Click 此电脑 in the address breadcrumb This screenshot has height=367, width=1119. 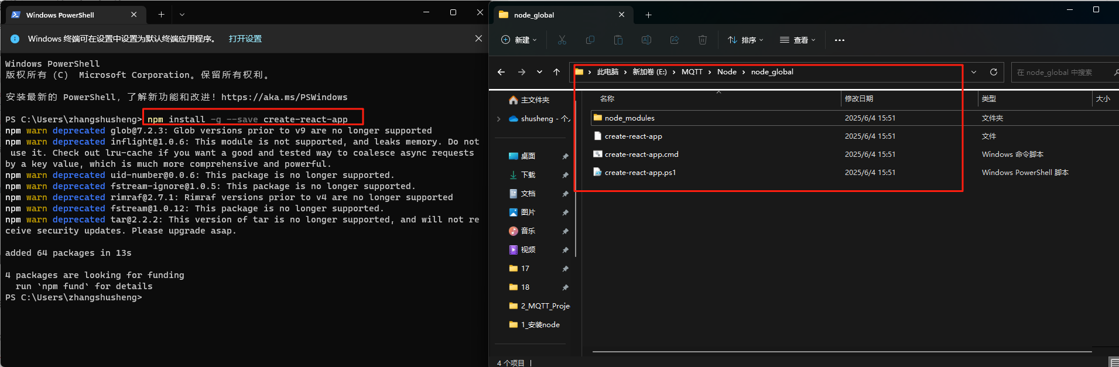(x=608, y=72)
